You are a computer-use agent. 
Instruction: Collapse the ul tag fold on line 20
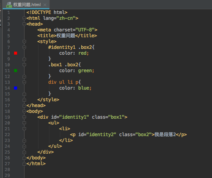[x=24, y=123]
